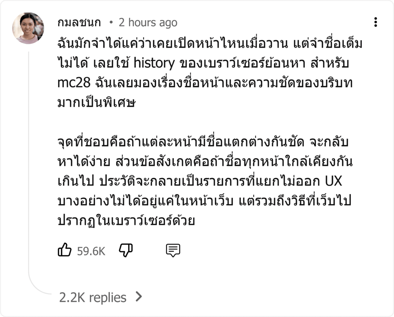Like the comment with thumbs-up icon
Image resolution: width=394 pixels, height=317 pixels.
65,250
